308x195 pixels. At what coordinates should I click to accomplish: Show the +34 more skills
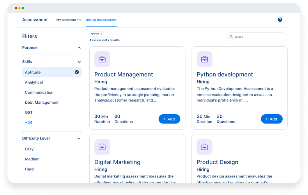point(29,123)
